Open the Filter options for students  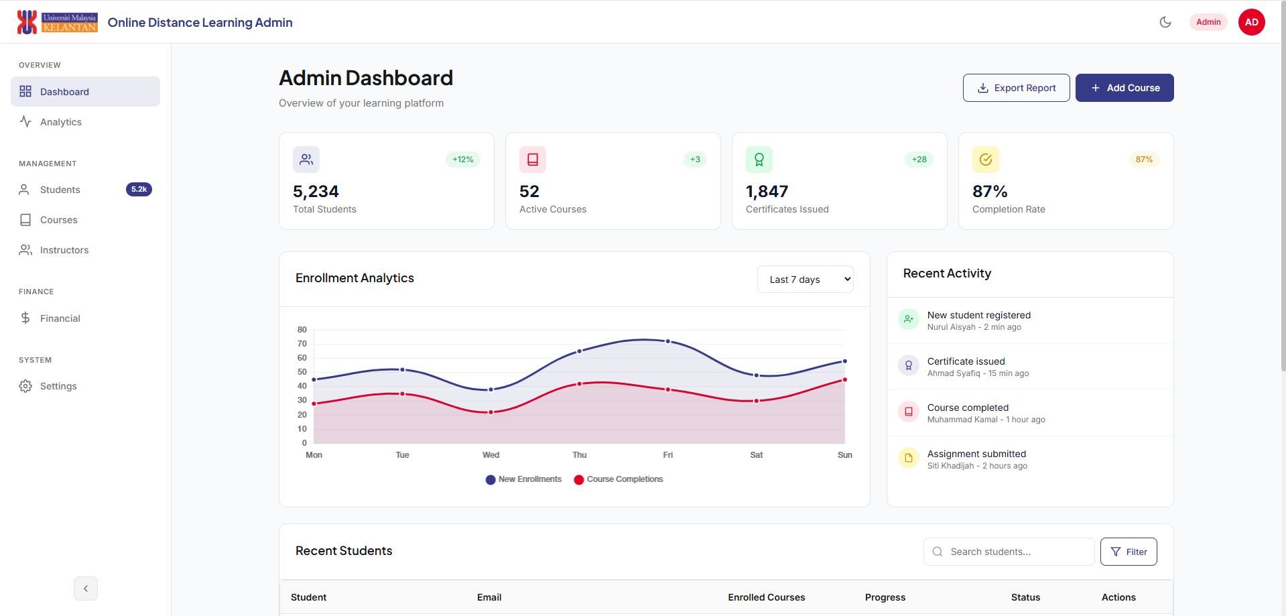(x=1129, y=552)
